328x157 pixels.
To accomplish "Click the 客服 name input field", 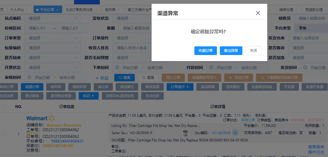I will point(135,28).
